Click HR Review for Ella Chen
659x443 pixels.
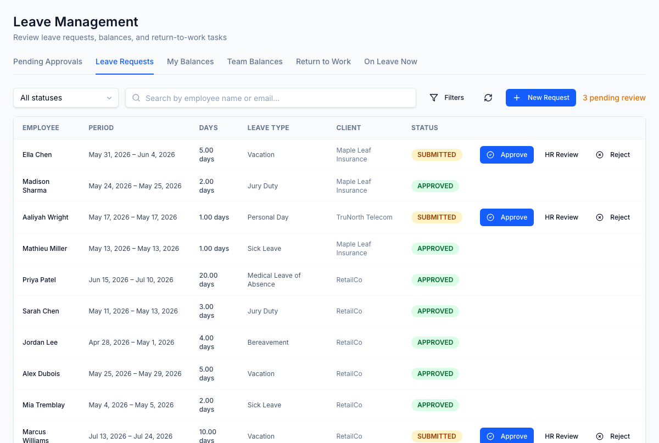[561, 155]
